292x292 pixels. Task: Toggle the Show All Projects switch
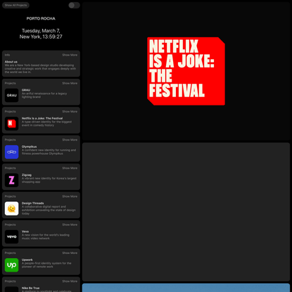(x=74, y=5)
